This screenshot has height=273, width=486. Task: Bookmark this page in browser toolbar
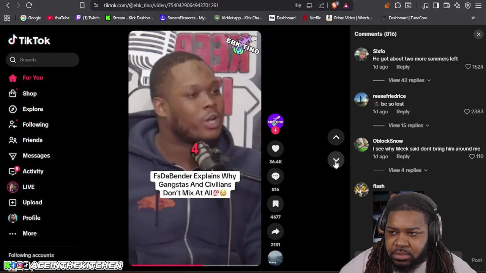point(82,5)
